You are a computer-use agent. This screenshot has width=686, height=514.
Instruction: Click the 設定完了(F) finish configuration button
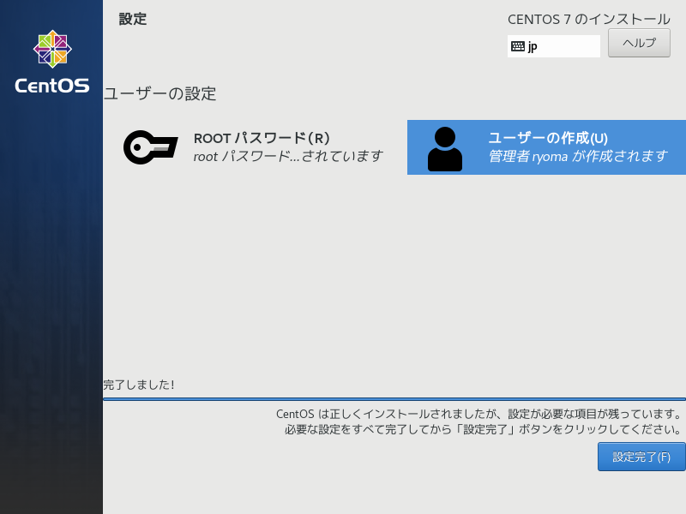coord(641,457)
